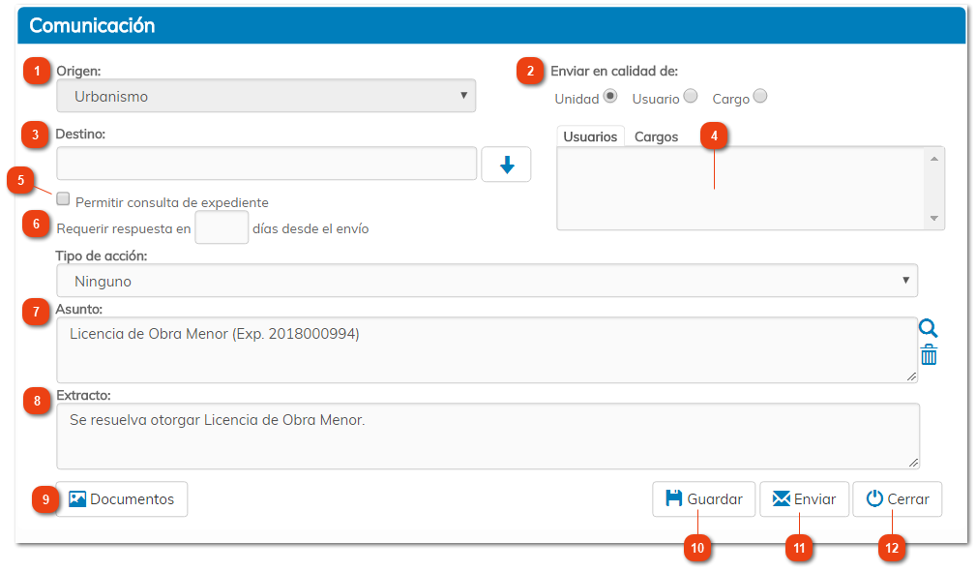This screenshot has height=572, width=976.
Task: Click the envelope icon on Enviar
Action: tap(781, 498)
